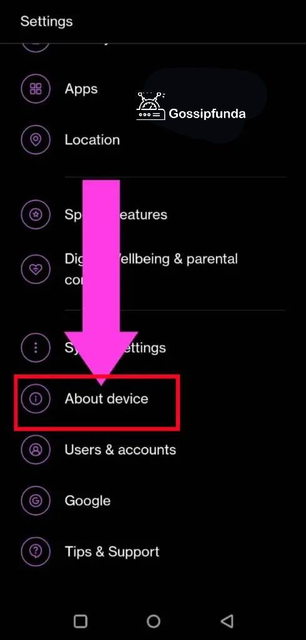Tap the Users & accounts person icon
The image size is (306, 640).
pyautogui.click(x=36, y=450)
